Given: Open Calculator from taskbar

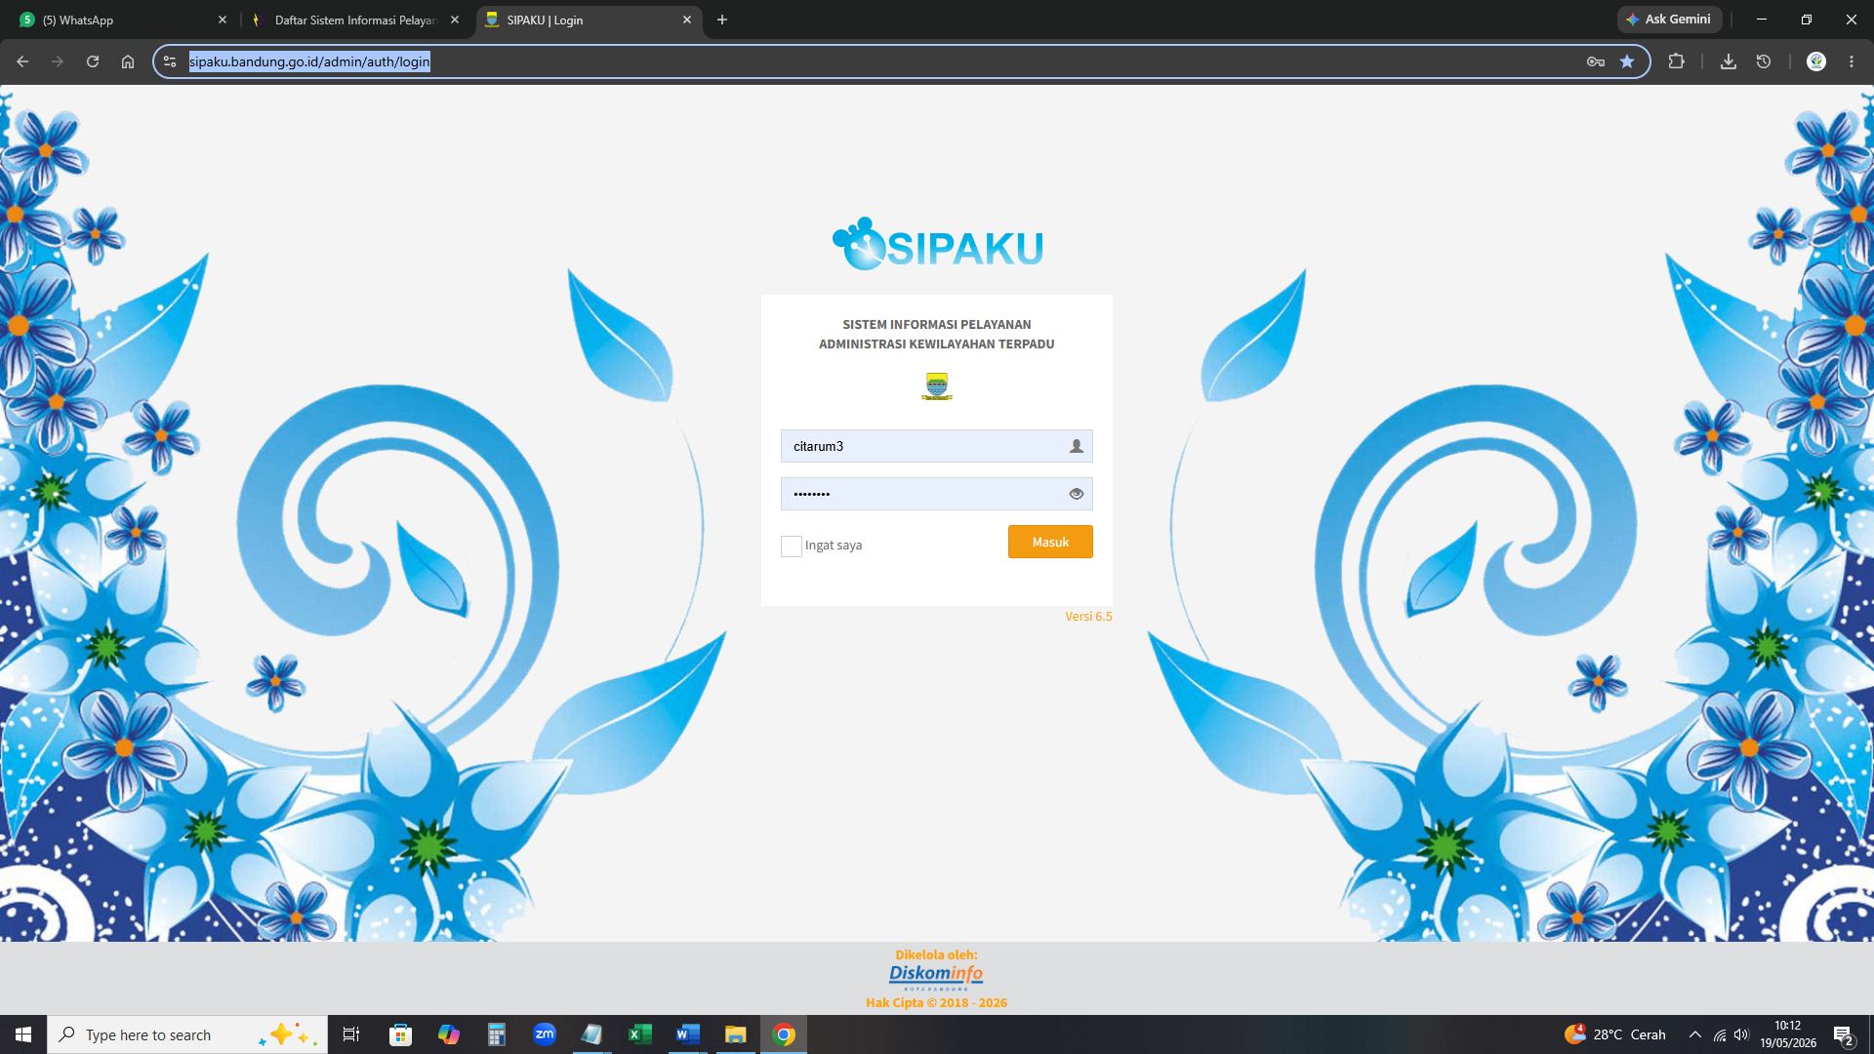Looking at the screenshot, I should 496,1034.
